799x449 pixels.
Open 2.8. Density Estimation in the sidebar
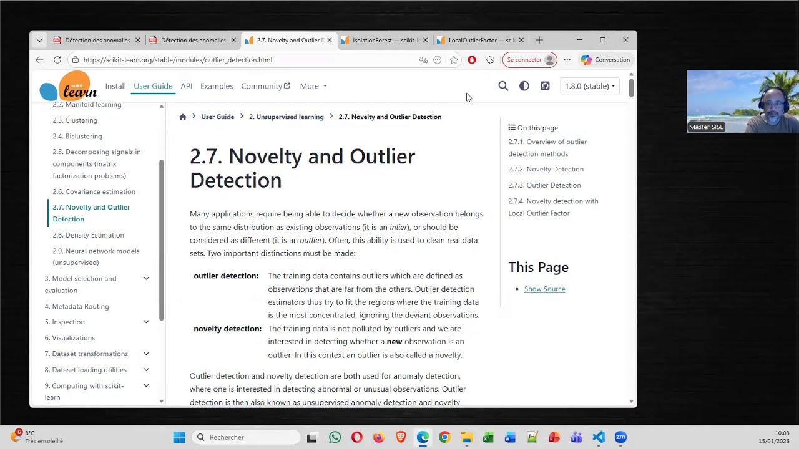(88, 235)
